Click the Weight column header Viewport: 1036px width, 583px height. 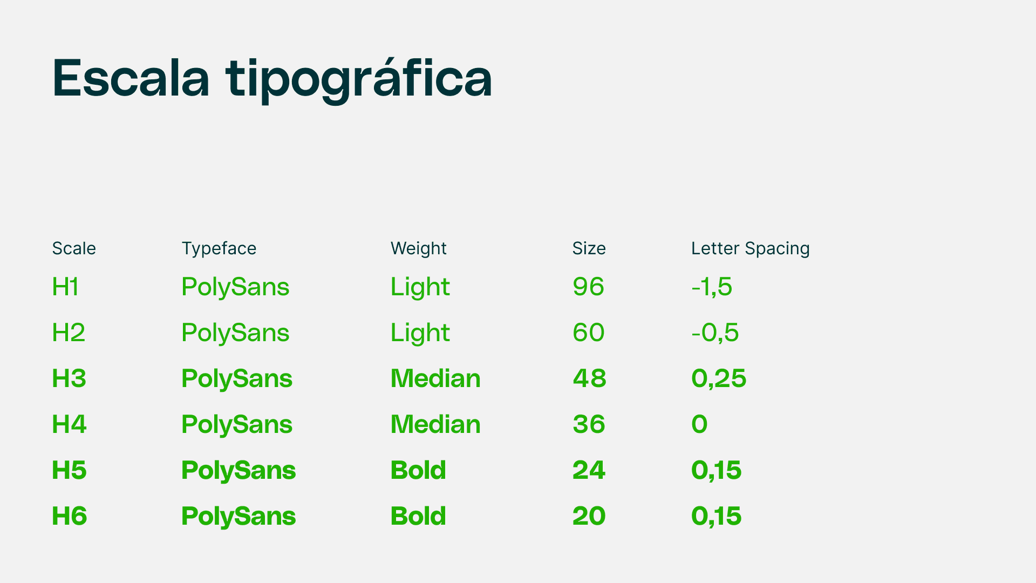pyautogui.click(x=419, y=248)
